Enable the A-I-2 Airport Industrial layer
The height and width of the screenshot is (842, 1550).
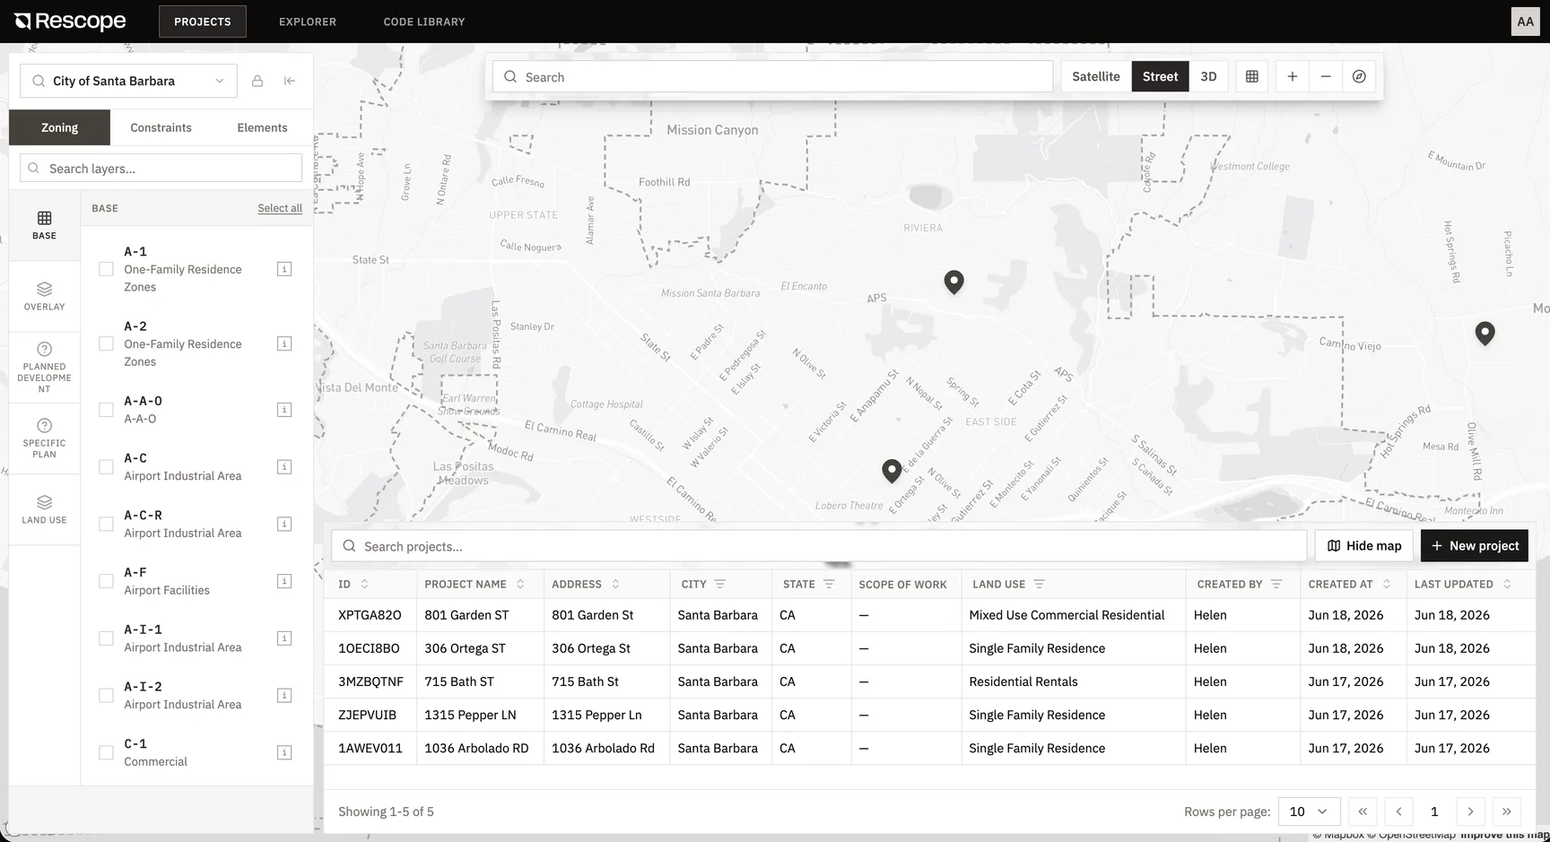pos(106,695)
